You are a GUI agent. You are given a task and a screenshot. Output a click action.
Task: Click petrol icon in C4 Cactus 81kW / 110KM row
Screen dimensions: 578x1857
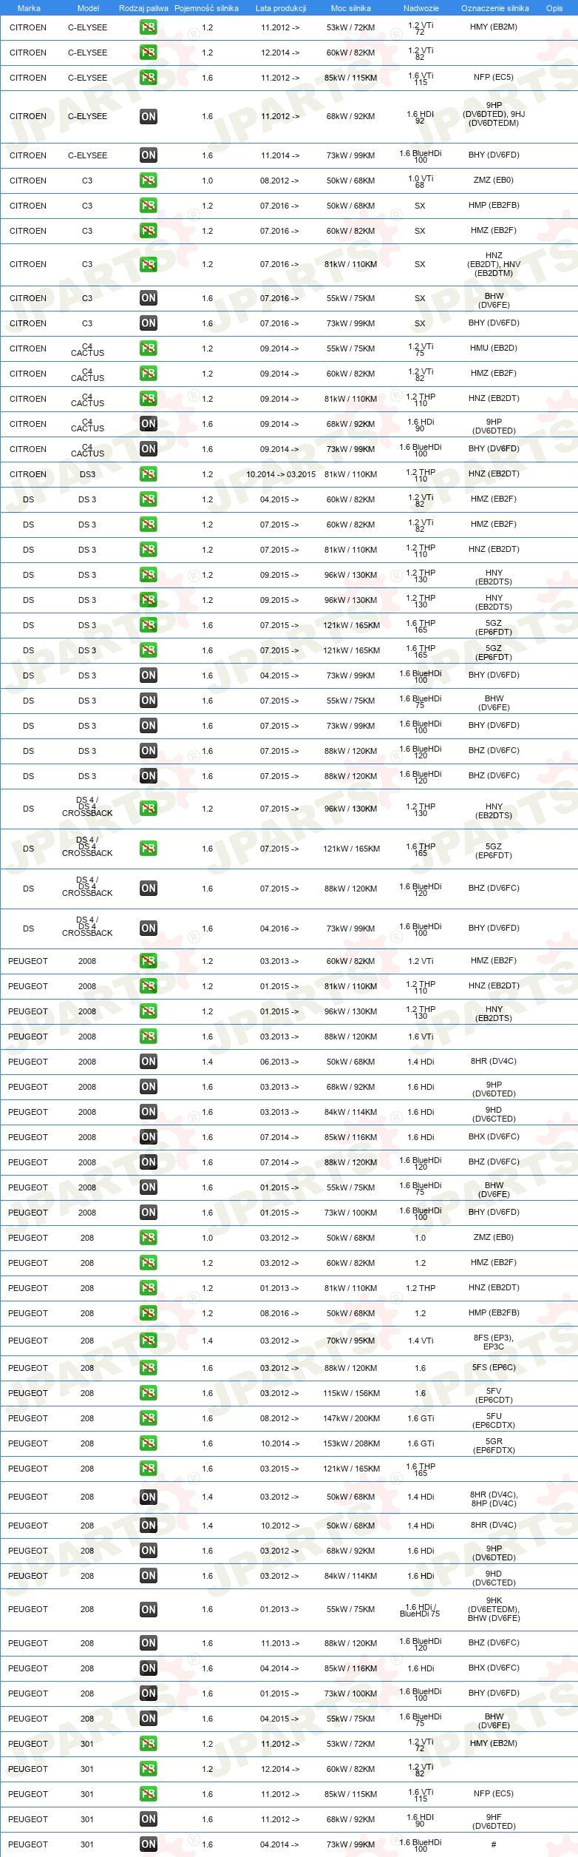tap(149, 399)
